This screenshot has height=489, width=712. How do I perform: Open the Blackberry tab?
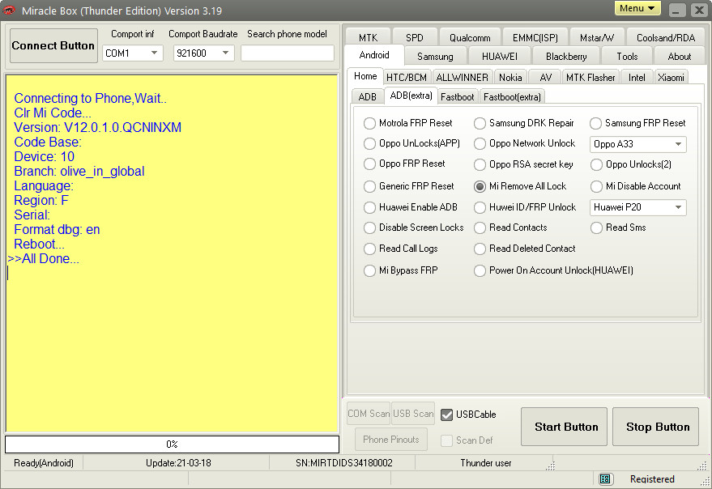pyautogui.click(x=566, y=57)
